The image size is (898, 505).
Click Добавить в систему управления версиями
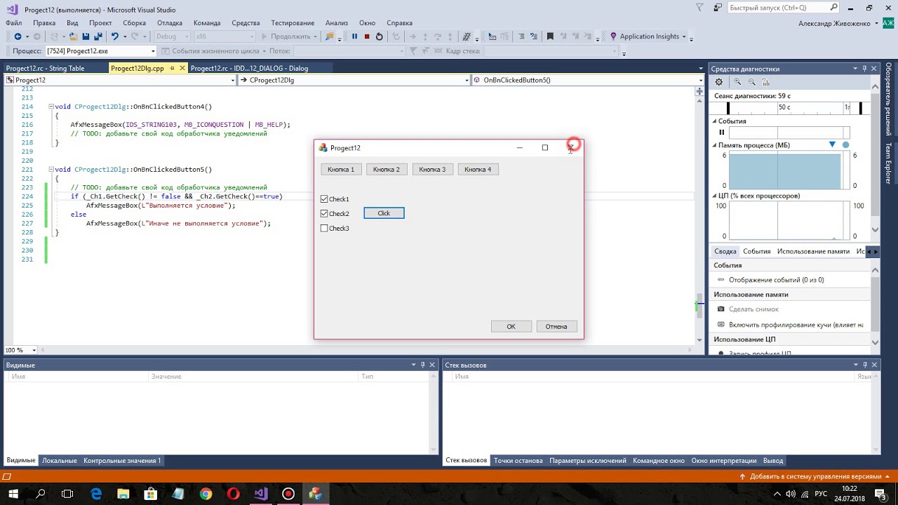[x=815, y=476]
